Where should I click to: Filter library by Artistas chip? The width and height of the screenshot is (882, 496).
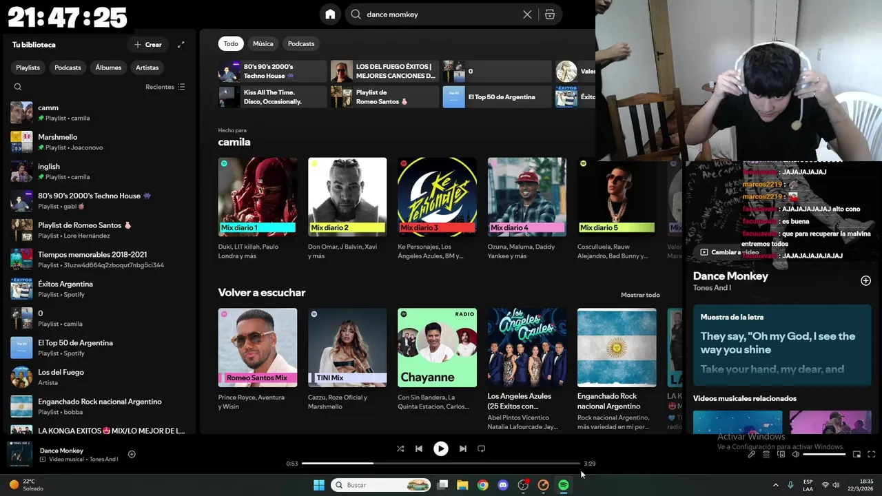point(147,68)
